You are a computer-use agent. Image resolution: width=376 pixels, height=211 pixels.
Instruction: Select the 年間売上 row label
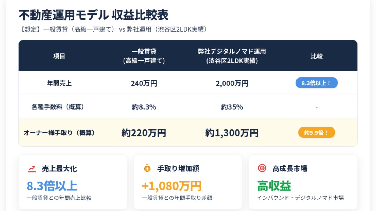tap(59, 83)
